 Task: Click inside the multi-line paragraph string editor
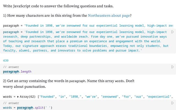click(x=82, y=41)
